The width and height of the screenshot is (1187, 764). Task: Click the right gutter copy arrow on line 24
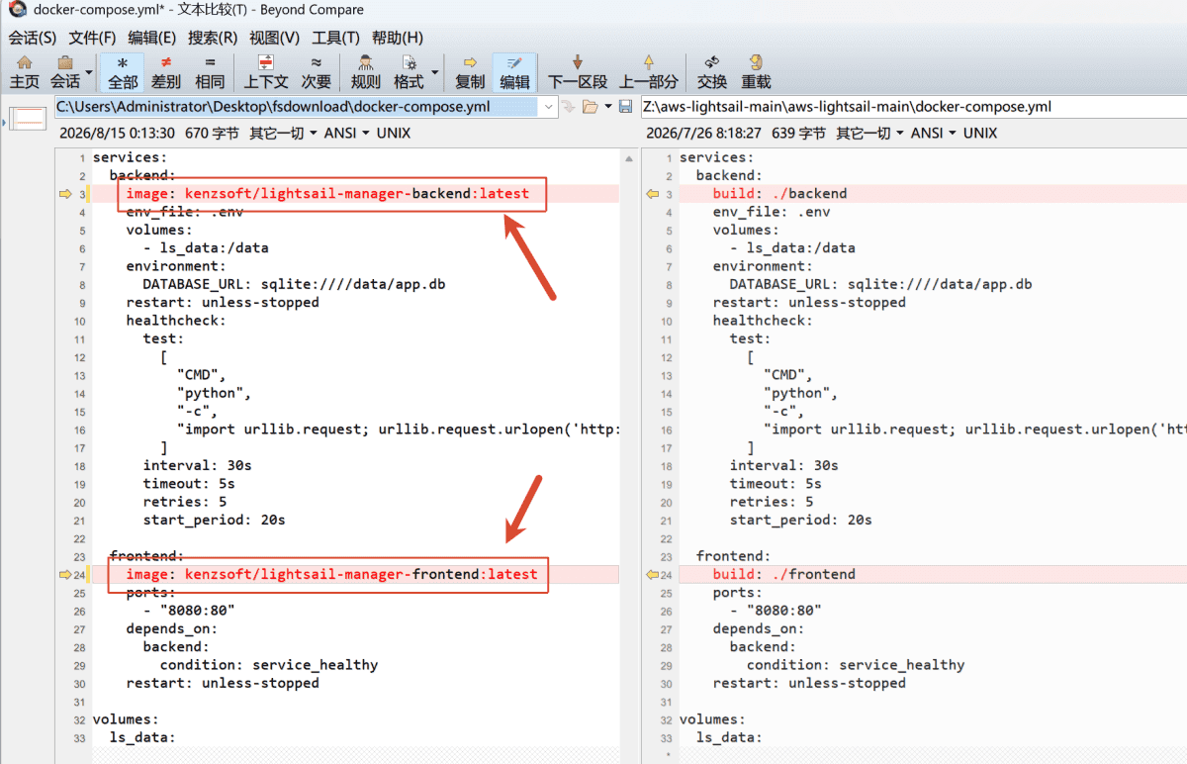(652, 574)
